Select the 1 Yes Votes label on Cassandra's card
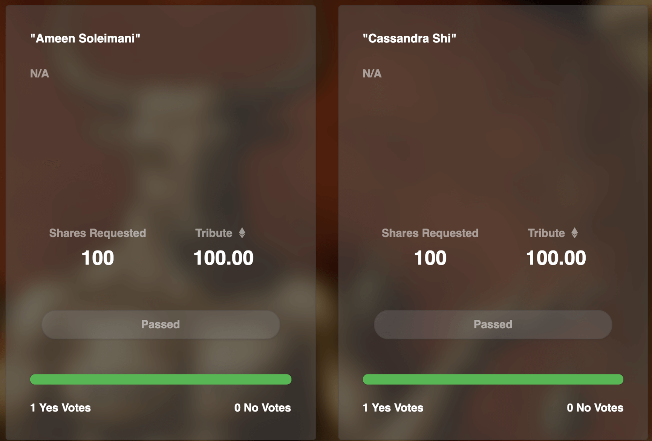The image size is (652, 441). (393, 408)
